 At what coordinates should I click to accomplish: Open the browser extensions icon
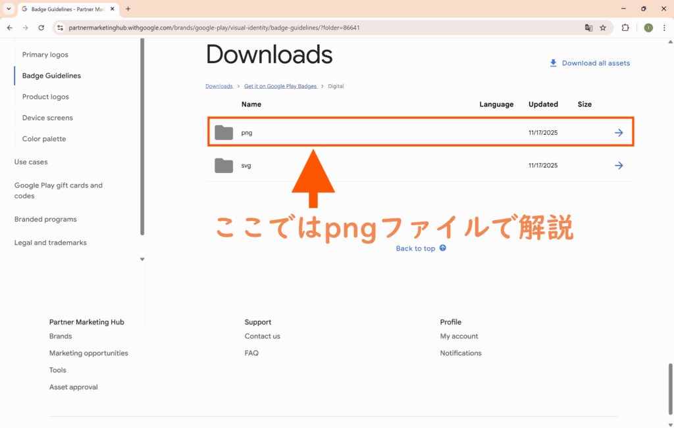click(x=625, y=28)
